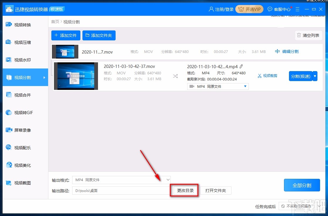This screenshot has height=216, width=328.
Task: Click the 视频转GIF sidebar icon
Action: (9, 112)
